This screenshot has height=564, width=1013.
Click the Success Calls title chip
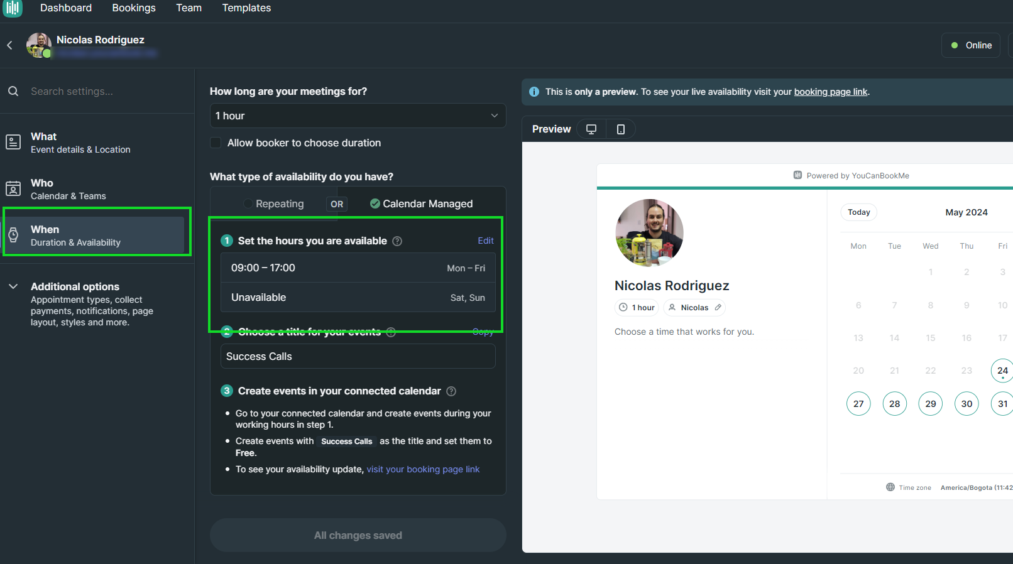coord(346,442)
